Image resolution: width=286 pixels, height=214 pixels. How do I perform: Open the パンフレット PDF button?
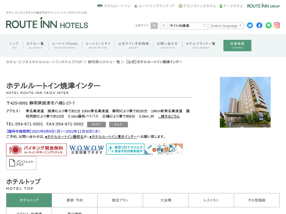[21, 163]
